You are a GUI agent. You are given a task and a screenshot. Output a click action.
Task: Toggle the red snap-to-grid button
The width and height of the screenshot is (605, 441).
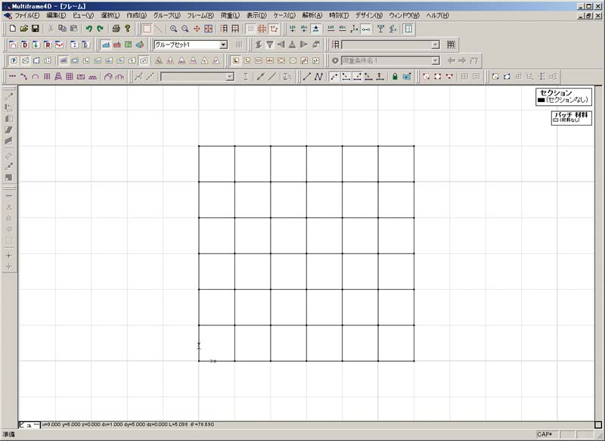coord(262,29)
